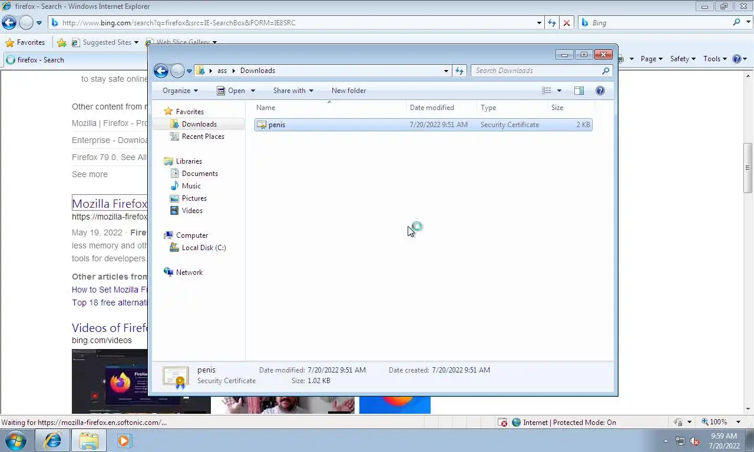Select Libraries in the navigation pane
The image size is (754, 452).
(188, 161)
